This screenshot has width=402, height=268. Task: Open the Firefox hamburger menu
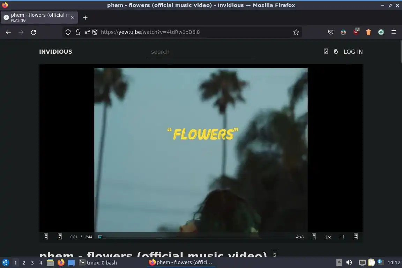click(394, 32)
